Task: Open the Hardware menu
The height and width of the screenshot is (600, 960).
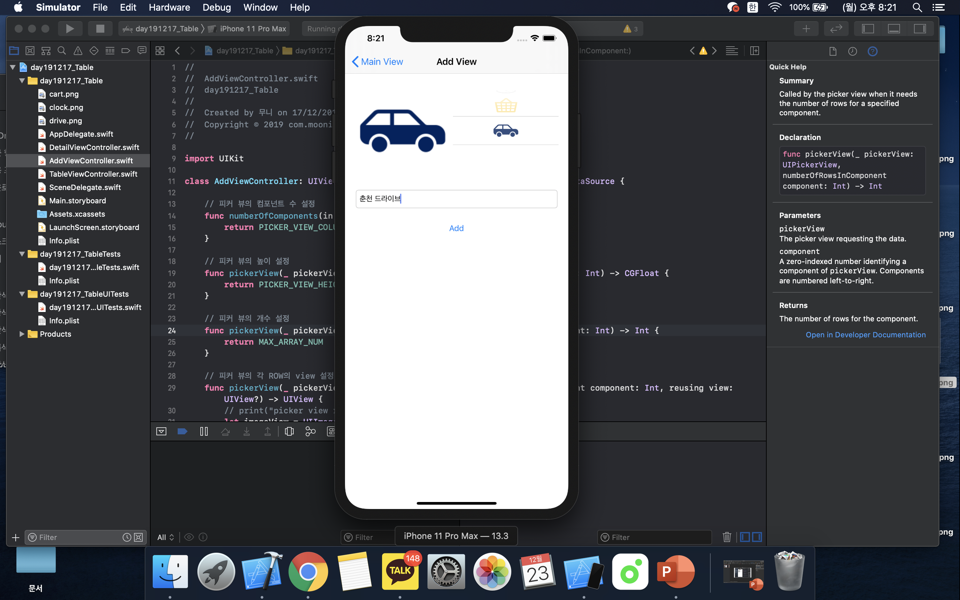Action: (x=169, y=7)
